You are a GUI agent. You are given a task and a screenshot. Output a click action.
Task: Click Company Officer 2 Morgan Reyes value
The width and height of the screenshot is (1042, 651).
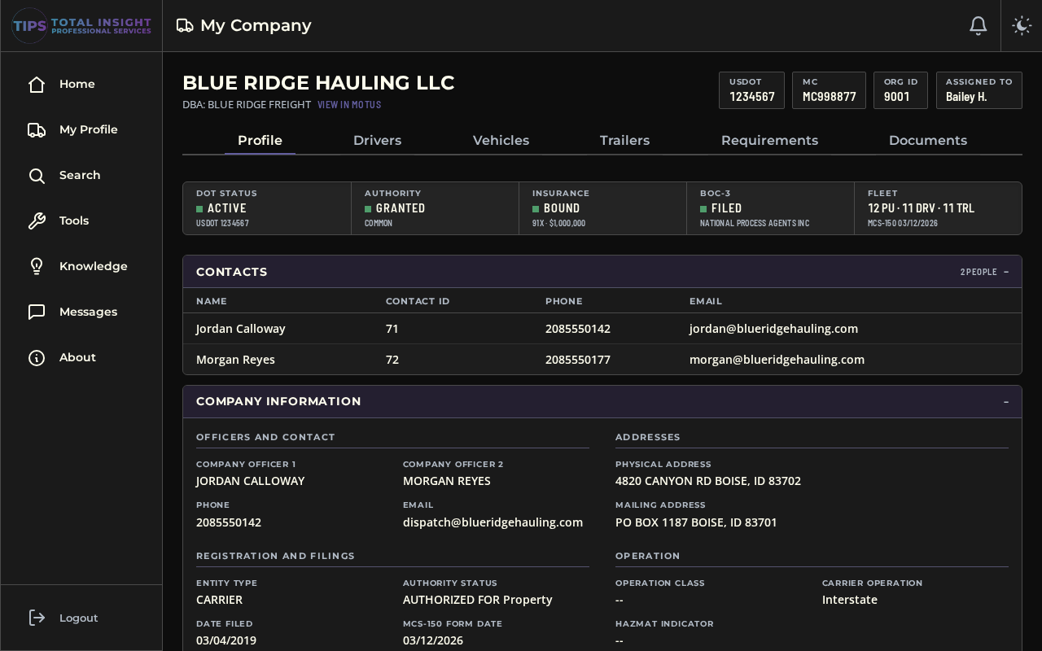pyautogui.click(x=447, y=481)
